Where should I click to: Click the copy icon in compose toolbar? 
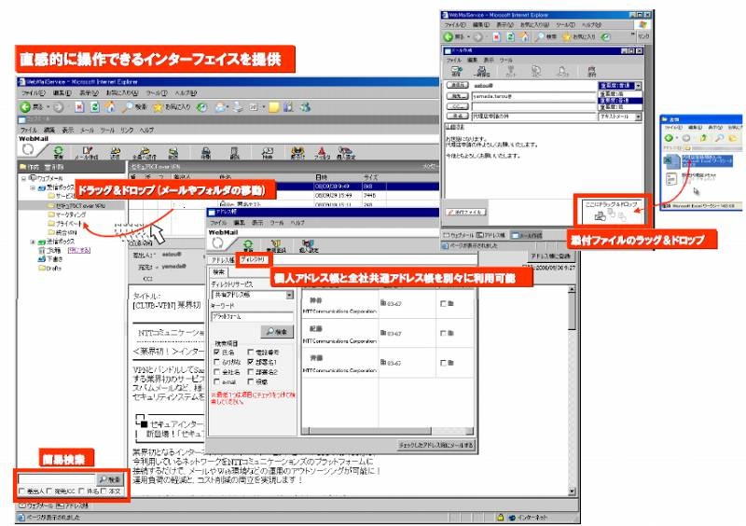click(x=536, y=72)
